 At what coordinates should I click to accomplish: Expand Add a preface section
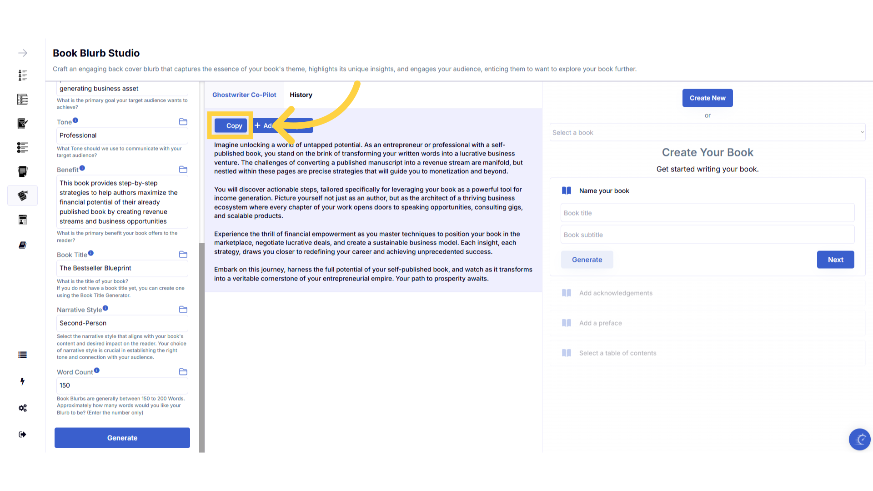(600, 323)
